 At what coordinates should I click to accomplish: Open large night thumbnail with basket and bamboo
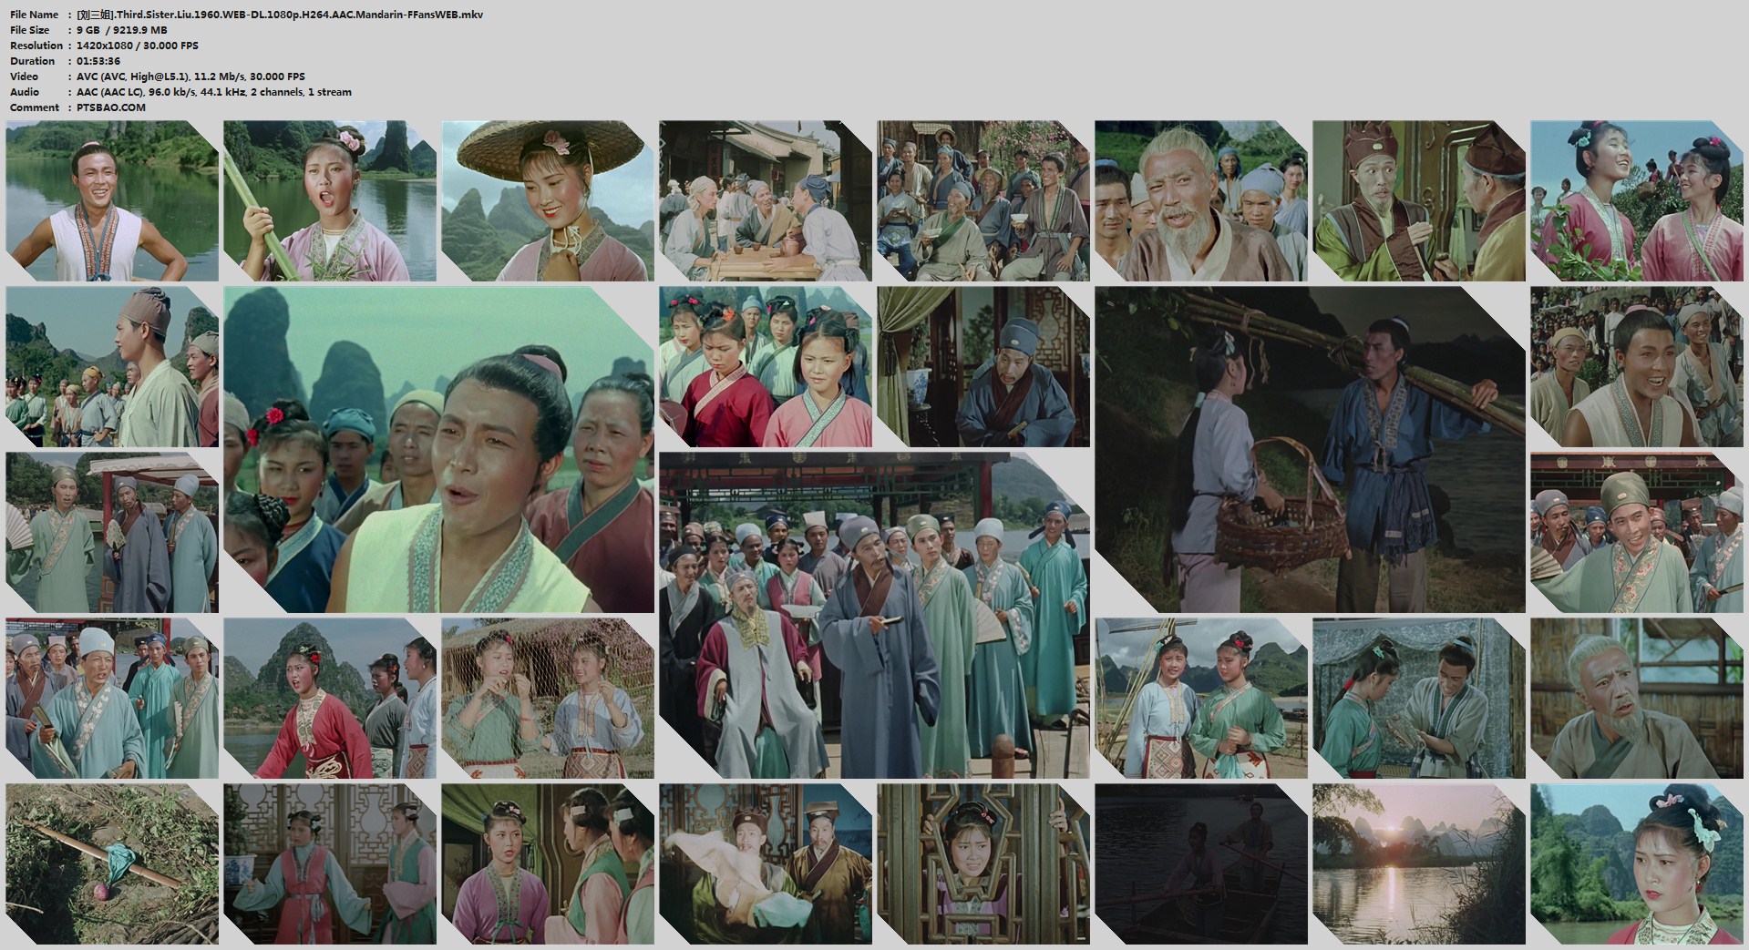(1310, 450)
